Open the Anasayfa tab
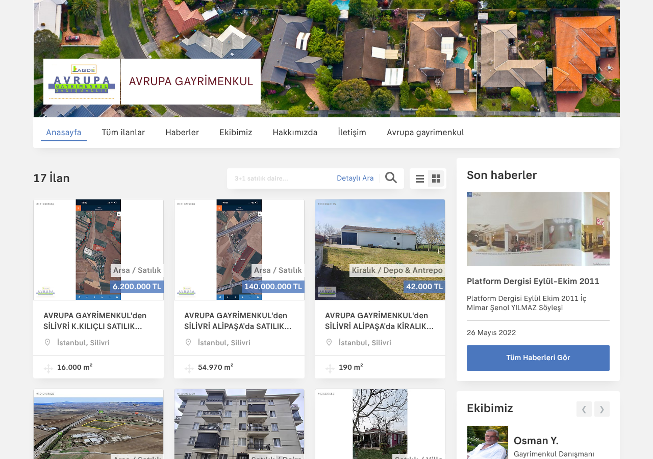The image size is (653, 459). pos(64,133)
